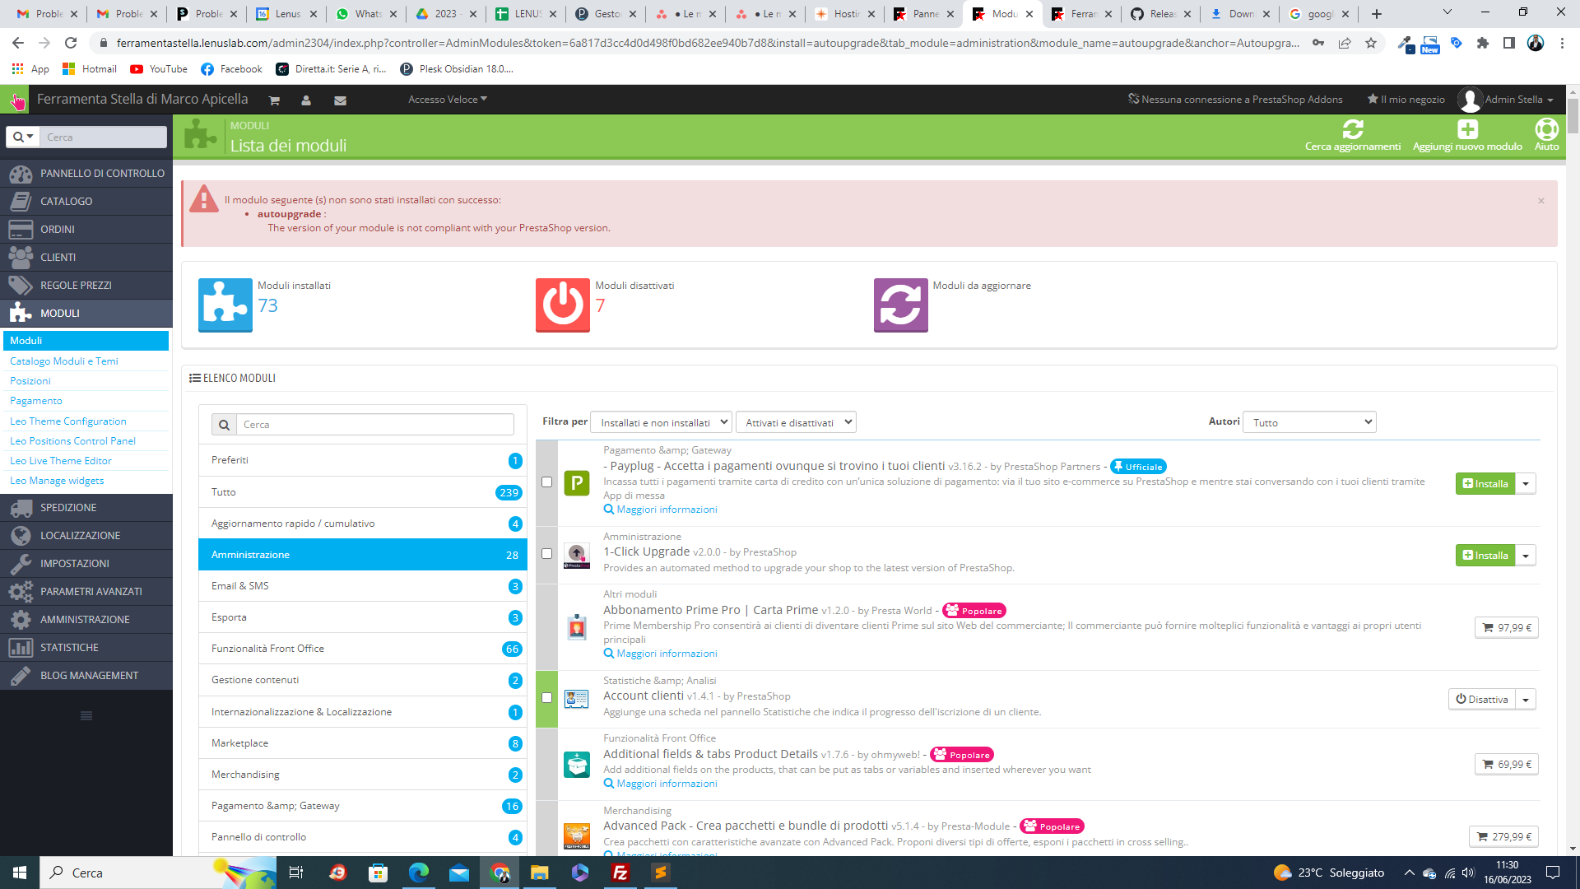The image size is (1580, 889).
Task: Open the Installati e non installati dropdown
Action: [x=662, y=423]
